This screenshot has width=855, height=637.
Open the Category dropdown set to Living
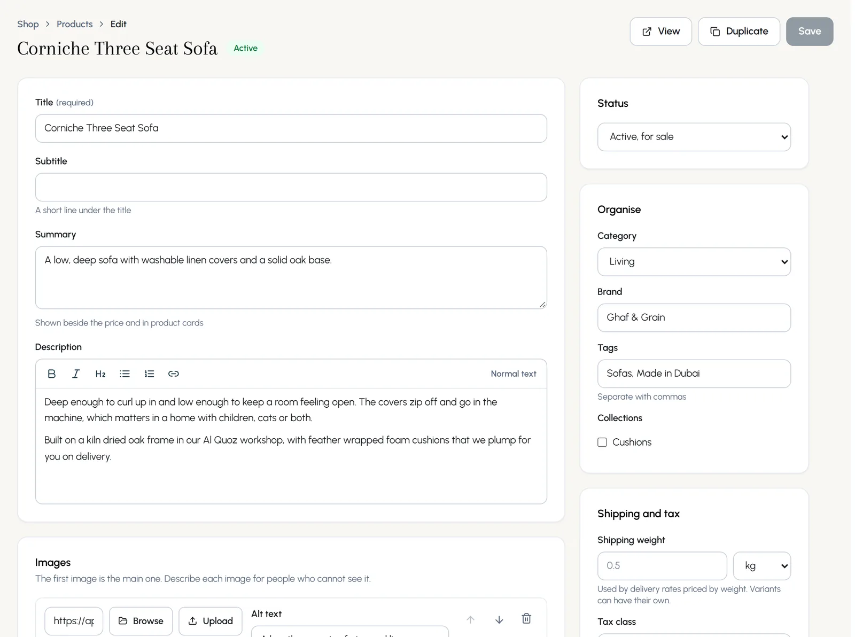[694, 262]
